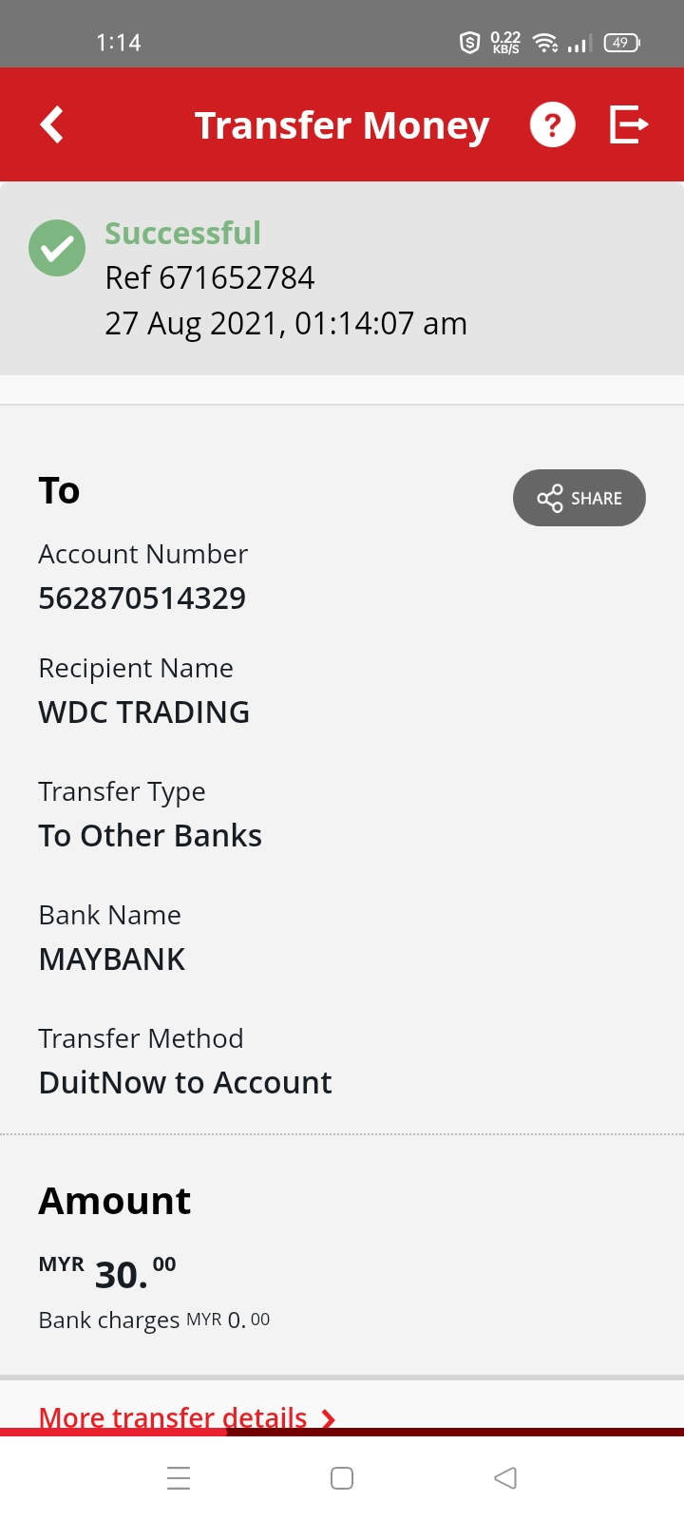Tap the back arrow in header

pyautogui.click(x=52, y=124)
